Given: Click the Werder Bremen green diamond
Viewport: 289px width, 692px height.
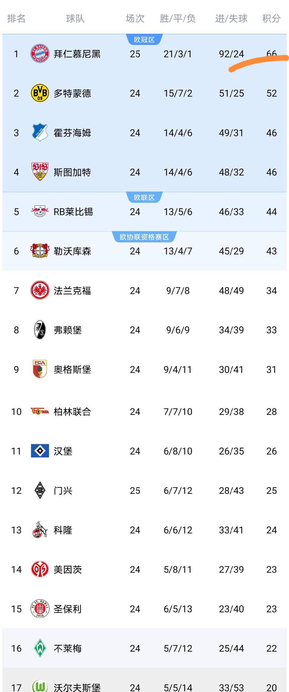Looking at the screenshot, I should pyautogui.click(x=40, y=648).
